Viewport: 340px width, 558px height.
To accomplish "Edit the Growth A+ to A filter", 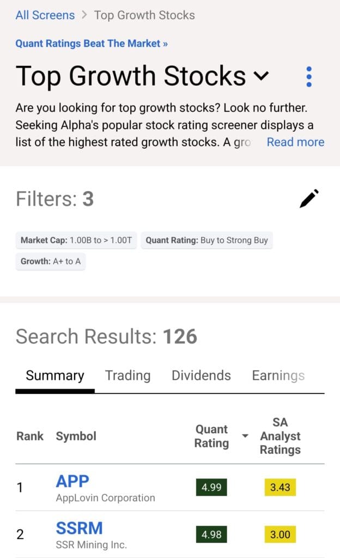I will point(50,262).
